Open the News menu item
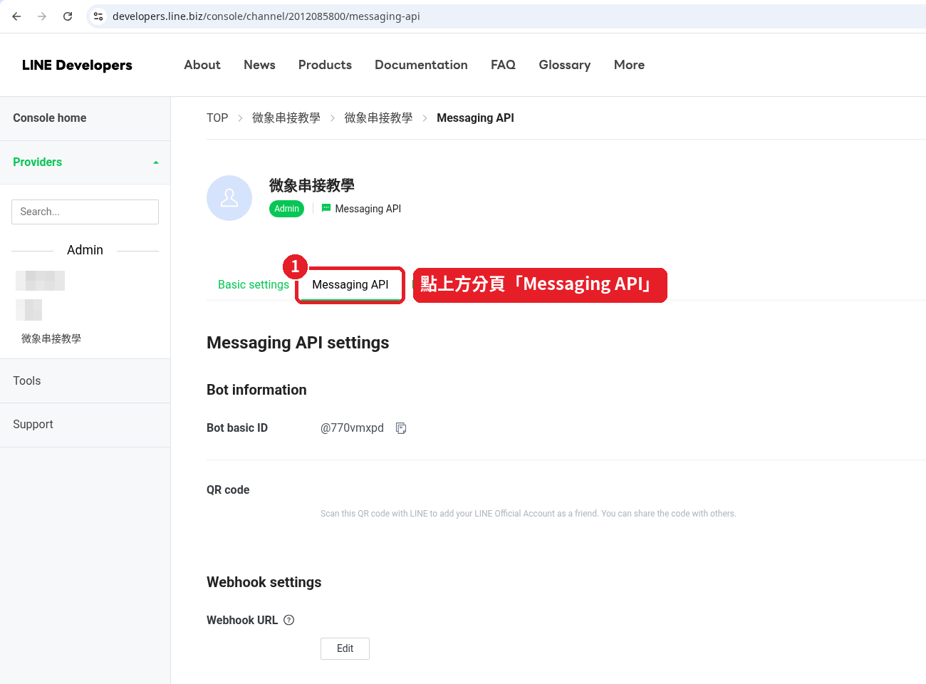 259,65
